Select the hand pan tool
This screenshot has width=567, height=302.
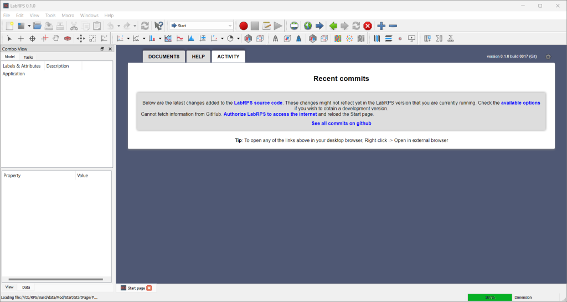56,39
